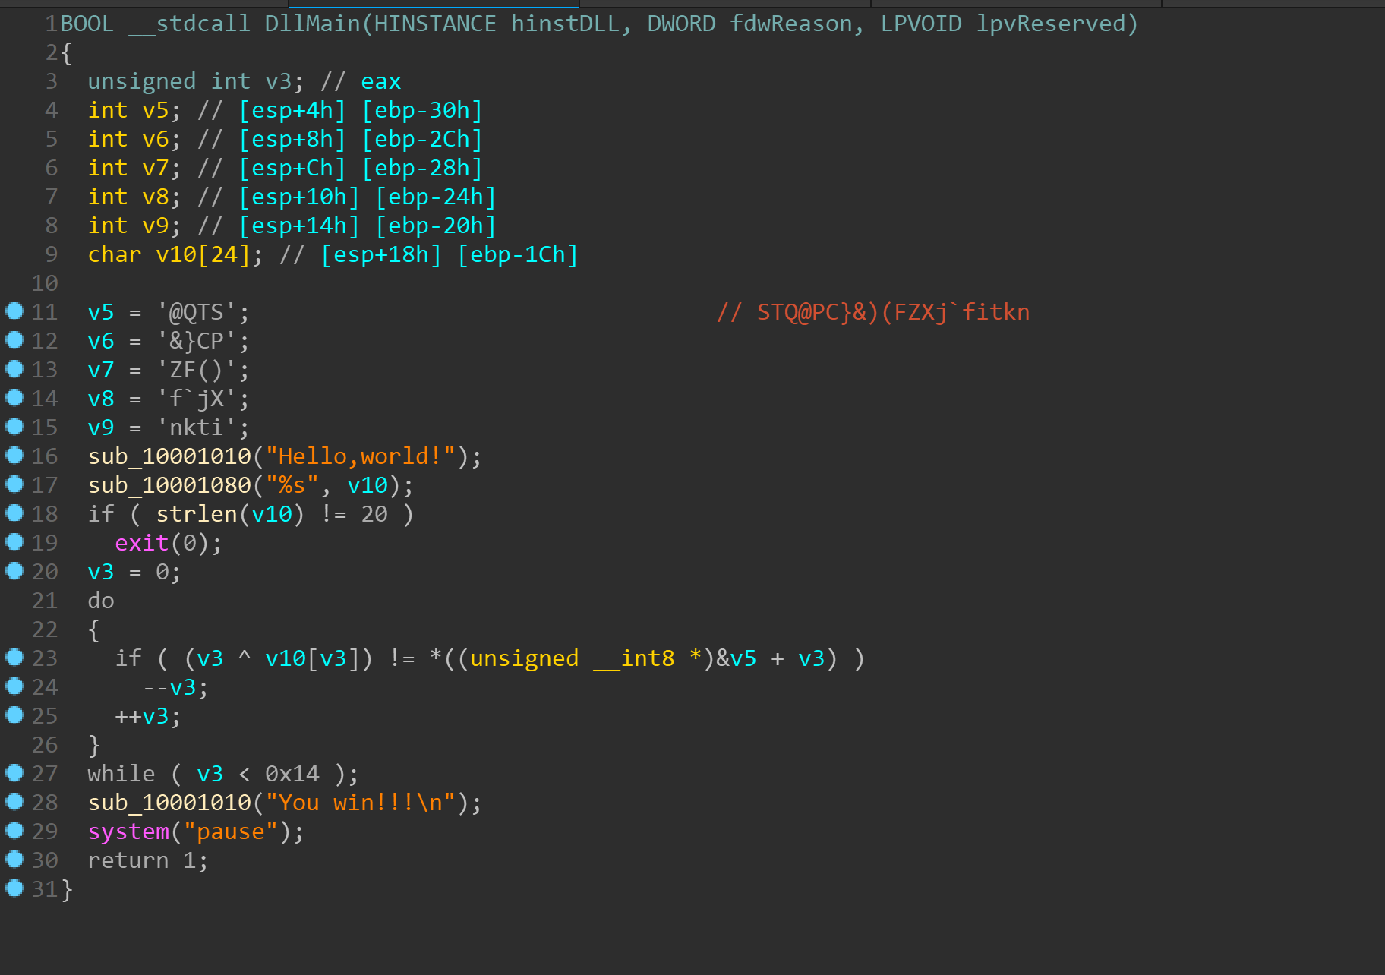Click breakpoint marker beside line 28
This screenshot has width=1385, height=975.
[14, 801]
